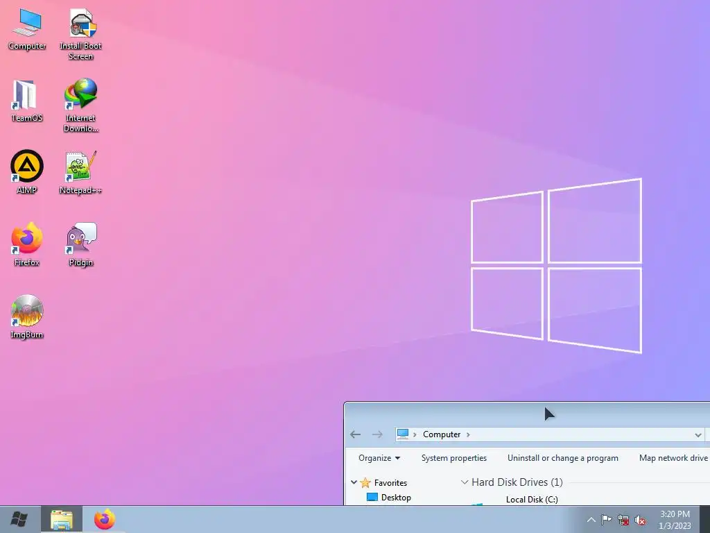Click the muted volume tray icon
Image resolution: width=710 pixels, height=533 pixels.
tap(640, 520)
